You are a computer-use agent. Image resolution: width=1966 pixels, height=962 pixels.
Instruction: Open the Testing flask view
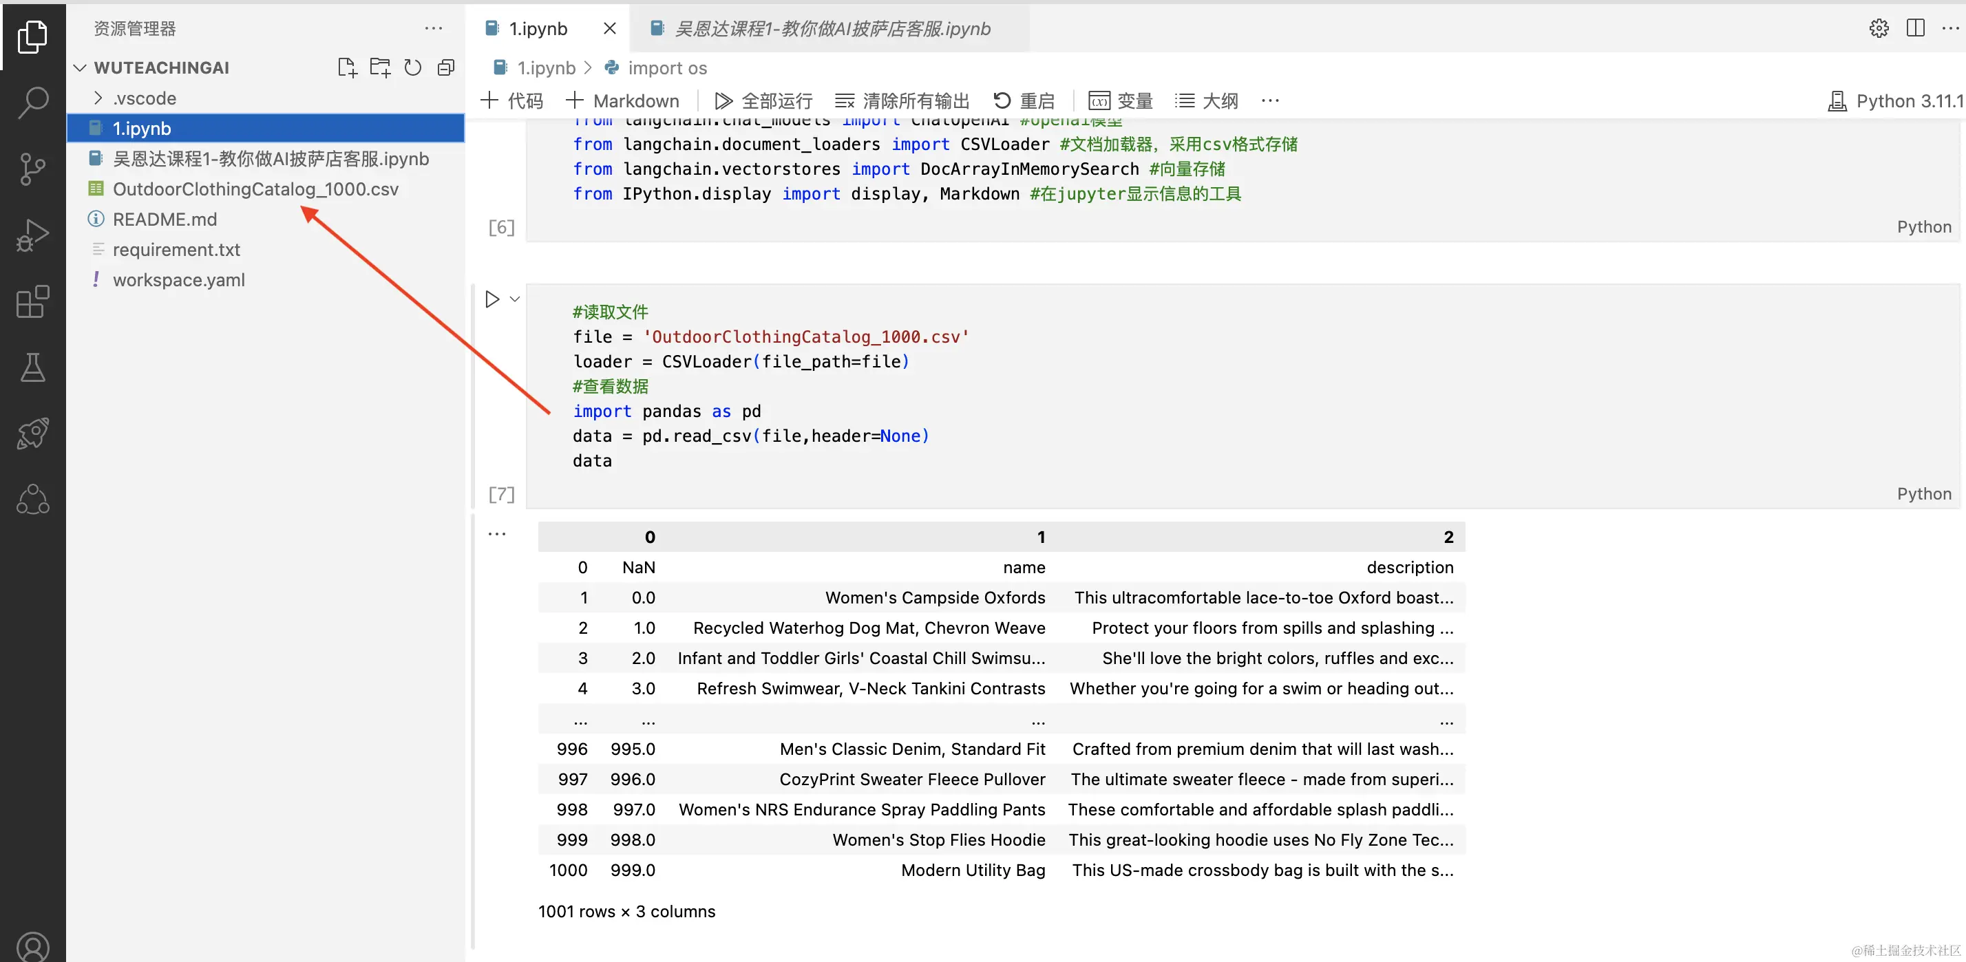(x=32, y=367)
